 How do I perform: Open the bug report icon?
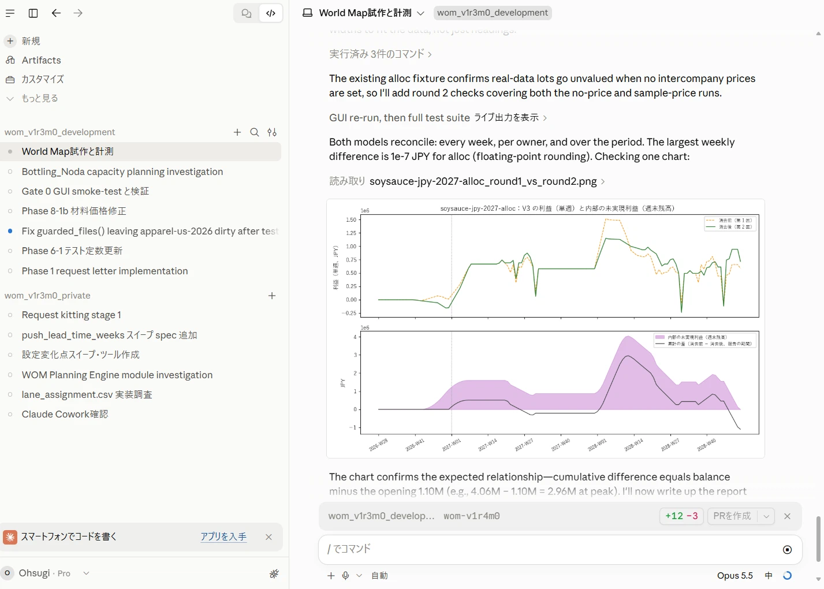[x=274, y=573]
